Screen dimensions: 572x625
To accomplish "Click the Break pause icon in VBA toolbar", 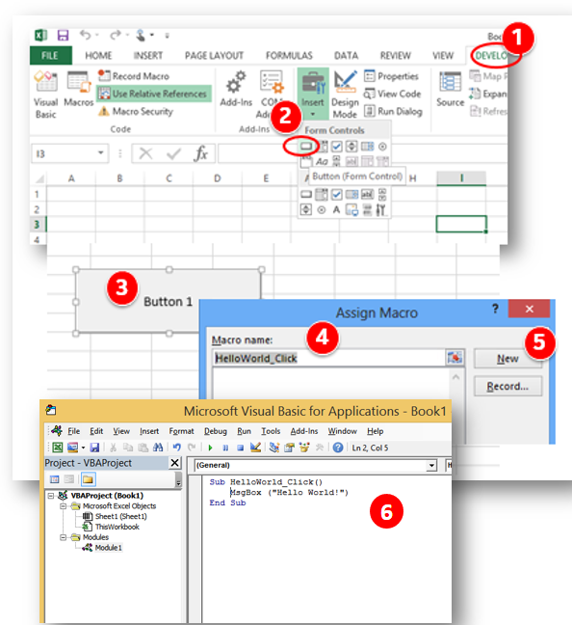I will (x=225, y=448).
